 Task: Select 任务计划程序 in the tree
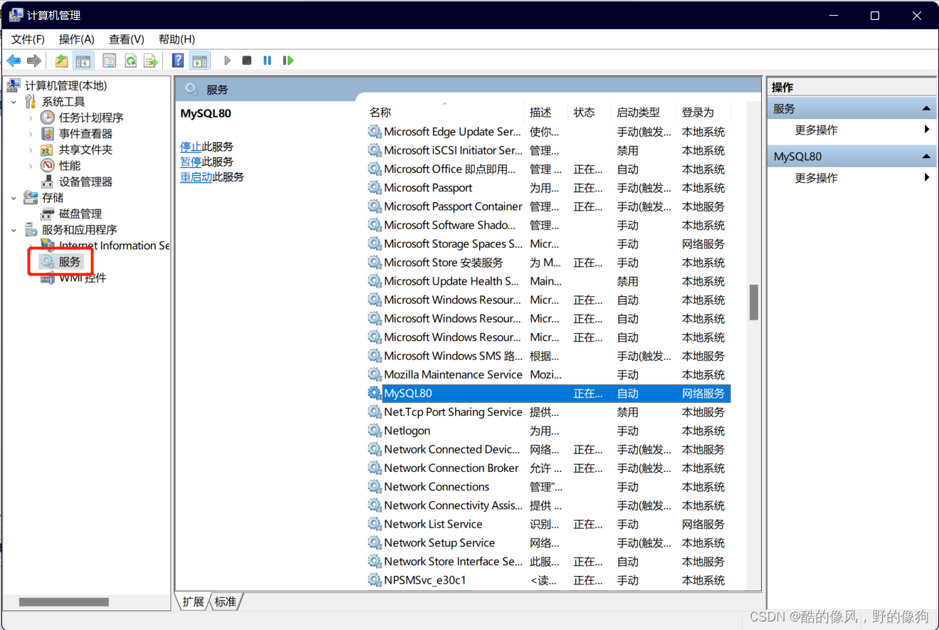pos(91,117)
